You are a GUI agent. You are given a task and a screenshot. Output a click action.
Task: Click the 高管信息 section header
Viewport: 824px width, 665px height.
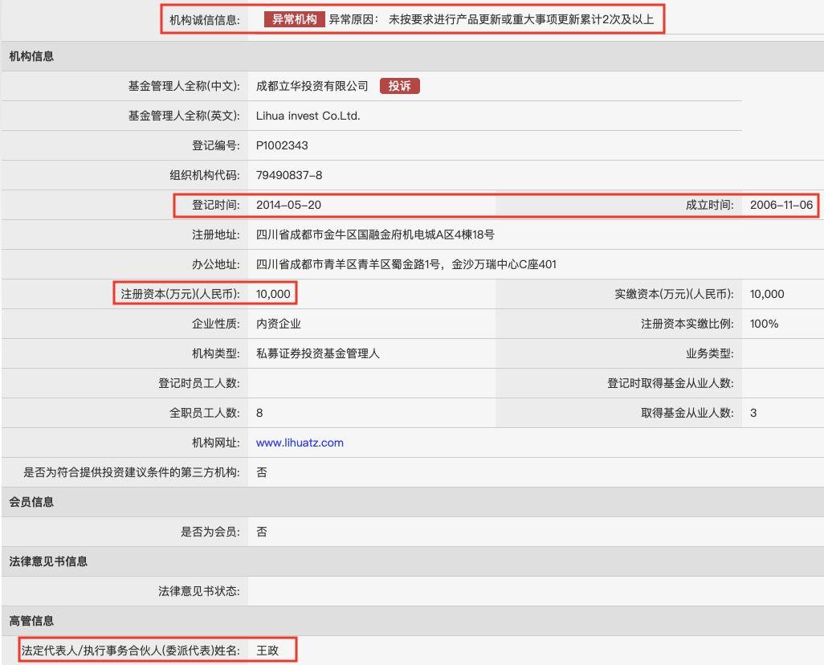click(31, 621)
